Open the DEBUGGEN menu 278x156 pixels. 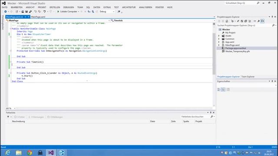point(69,7)
